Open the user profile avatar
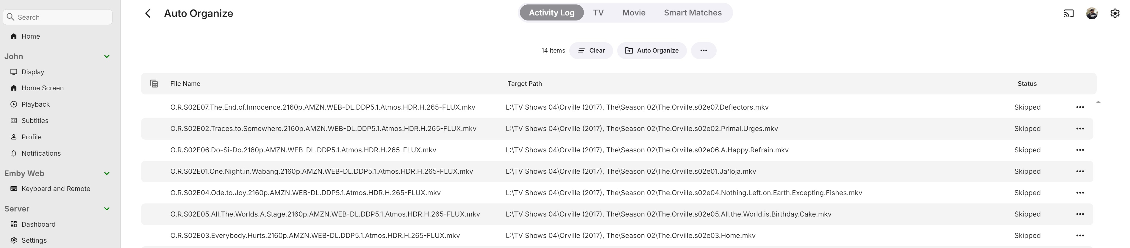This screenshot has width=1130, height=248. coord(1091,14)
